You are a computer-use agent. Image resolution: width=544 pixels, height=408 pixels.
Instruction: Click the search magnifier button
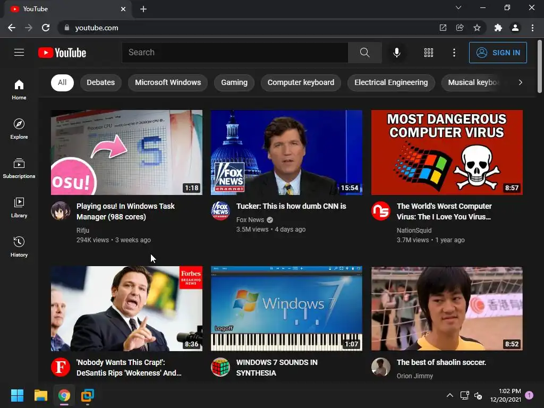point(364,53)
